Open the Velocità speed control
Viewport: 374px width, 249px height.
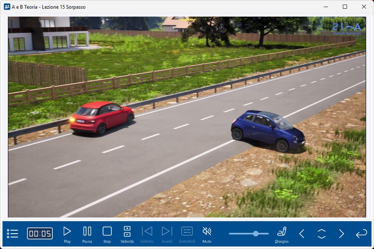point(127,234)
